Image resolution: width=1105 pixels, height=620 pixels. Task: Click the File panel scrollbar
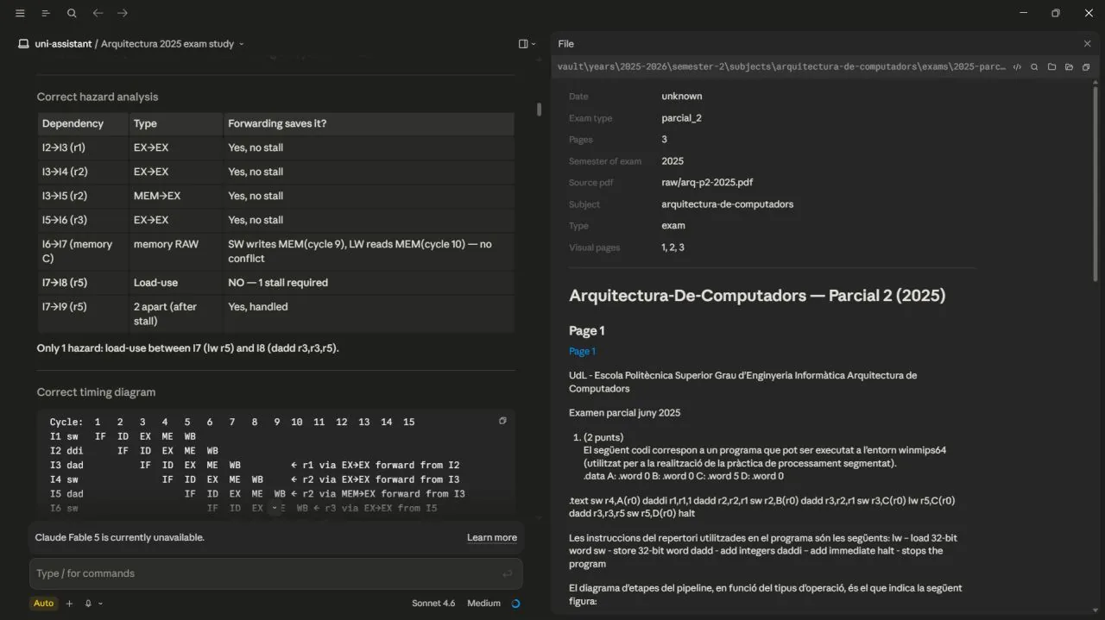(x=1096, y=185)
